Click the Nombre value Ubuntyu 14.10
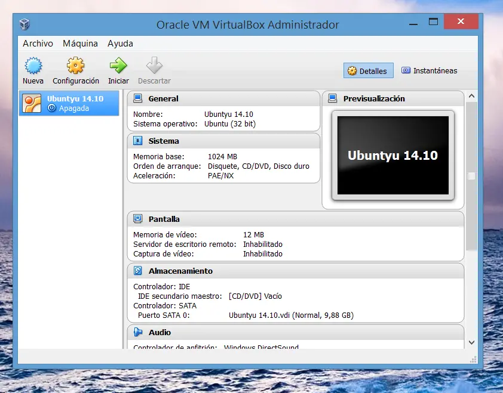Image resolution: width=503 pixels, height=393 pixels. 229,115
